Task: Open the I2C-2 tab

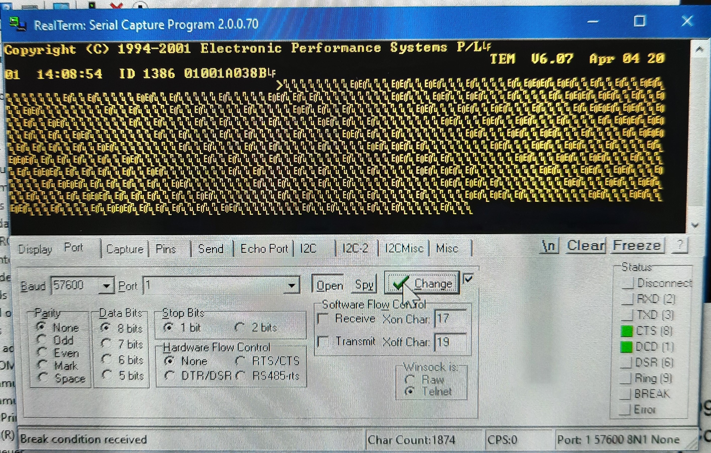Action: [355, 249]
